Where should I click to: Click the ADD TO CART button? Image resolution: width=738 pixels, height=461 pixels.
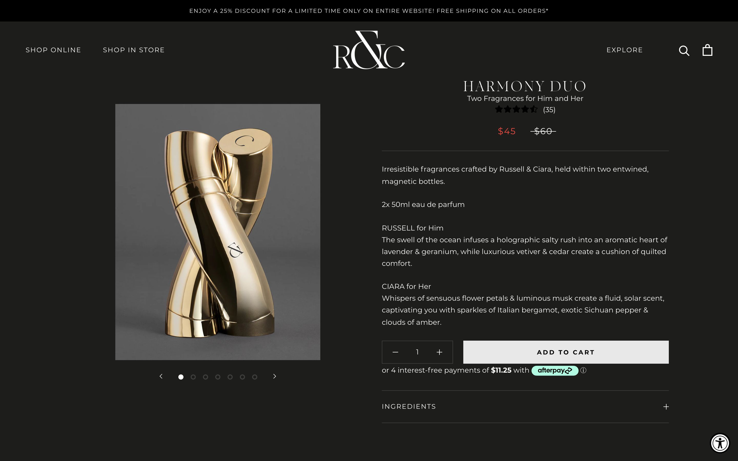pos(565,352)
